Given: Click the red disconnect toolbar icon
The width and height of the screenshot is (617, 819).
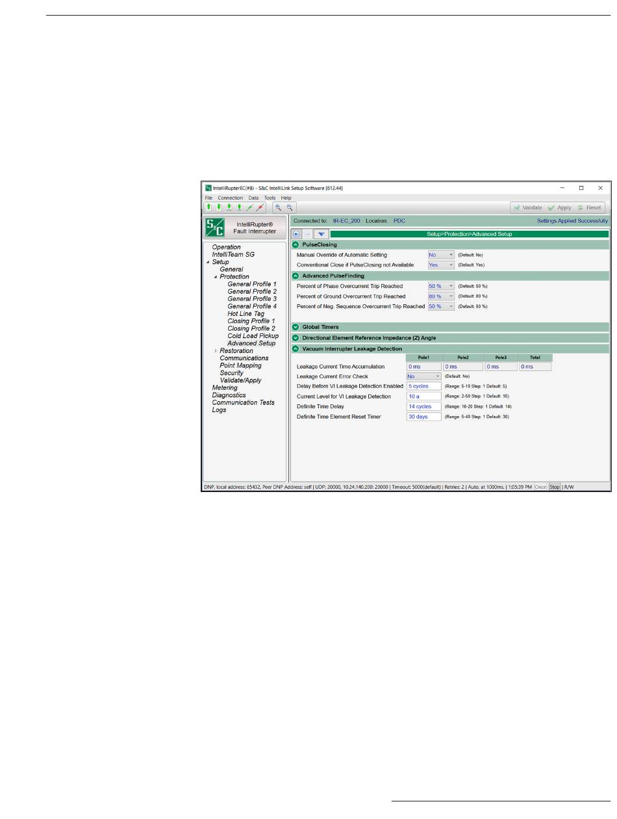Looking at the screenshot, I should tap(260, 207).
